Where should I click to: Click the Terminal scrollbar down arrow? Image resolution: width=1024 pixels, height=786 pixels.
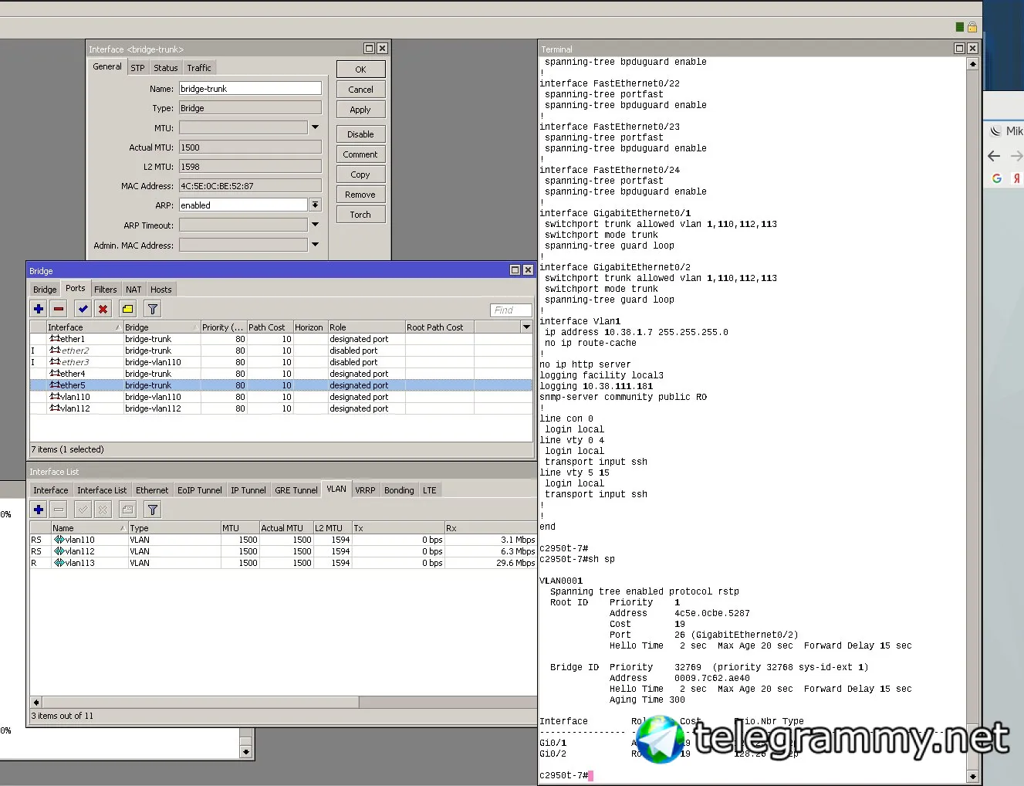coord(972,776)
